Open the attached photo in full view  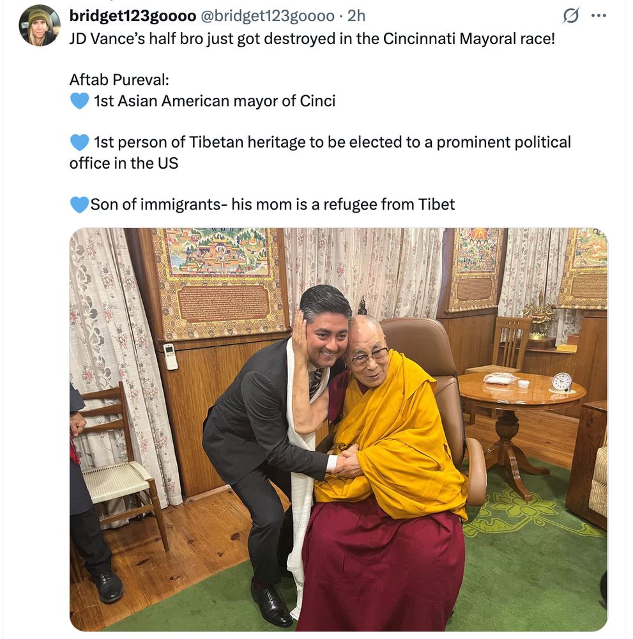pyautogui.click(x=338, y=429)
